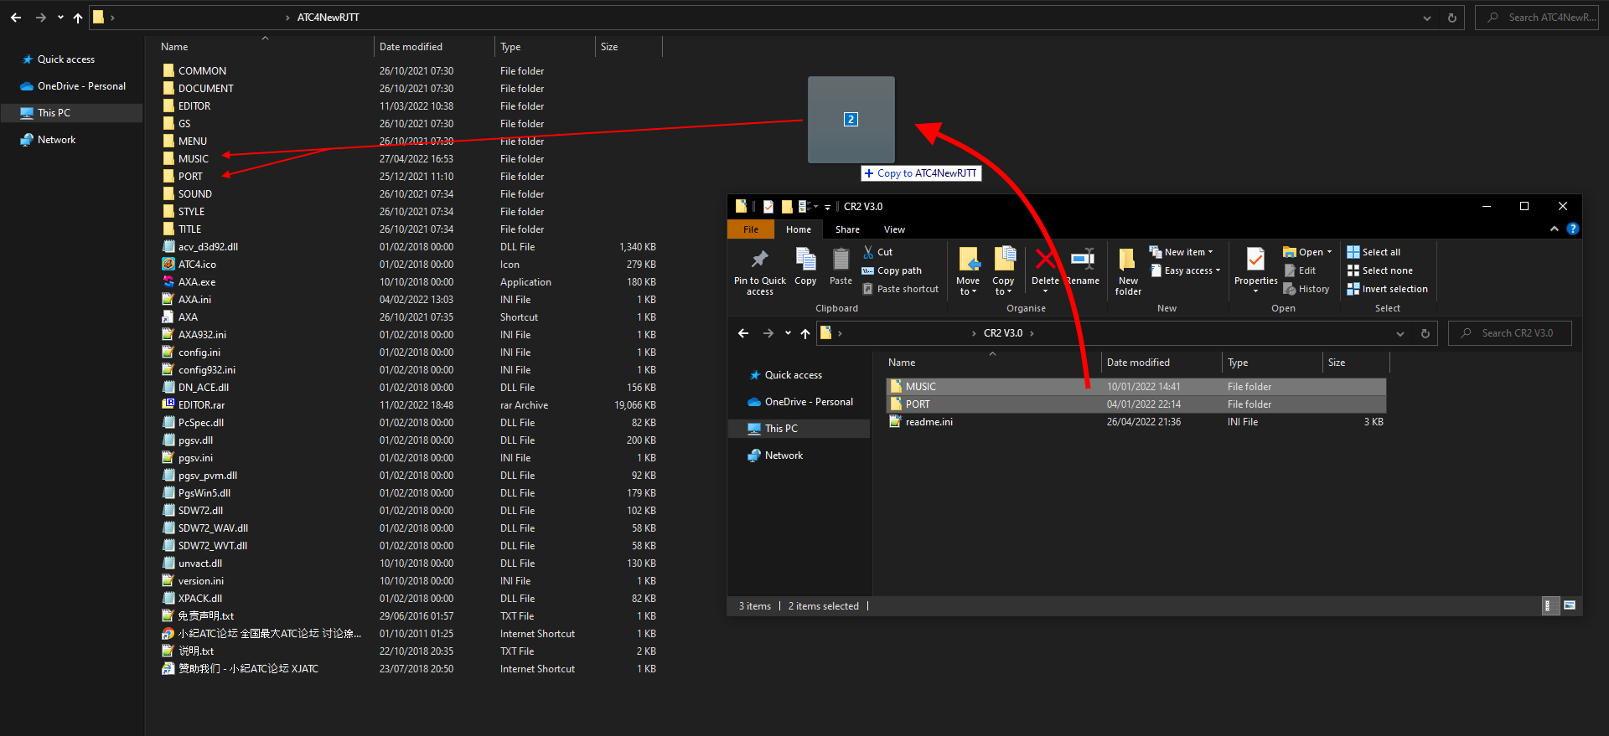Click Select all in ribbon

(1373, 252)
